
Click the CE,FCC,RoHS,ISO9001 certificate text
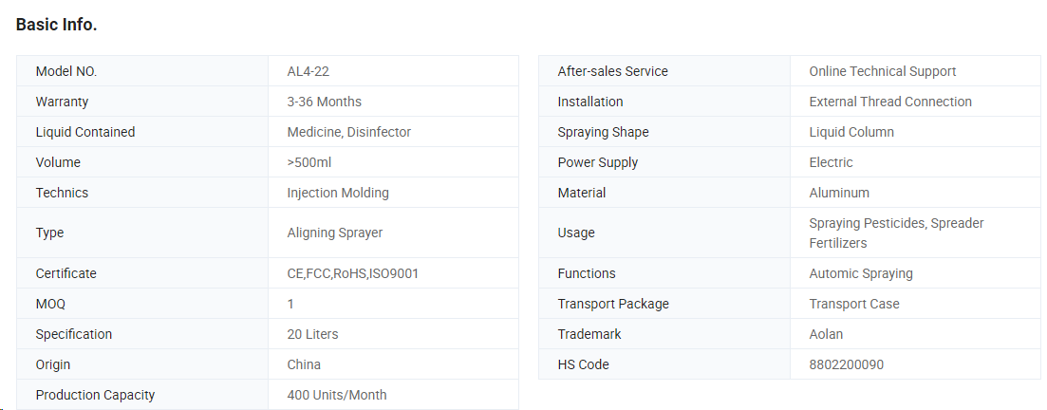click(352, 273)
